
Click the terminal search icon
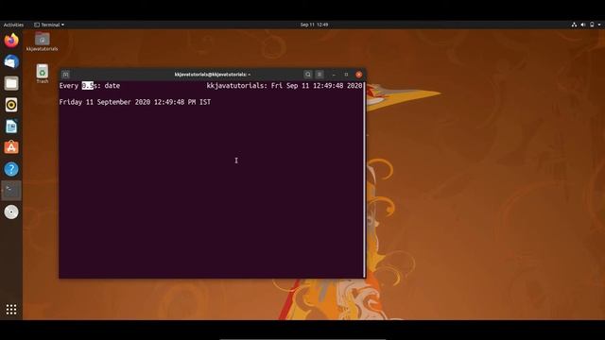(307, 75)
